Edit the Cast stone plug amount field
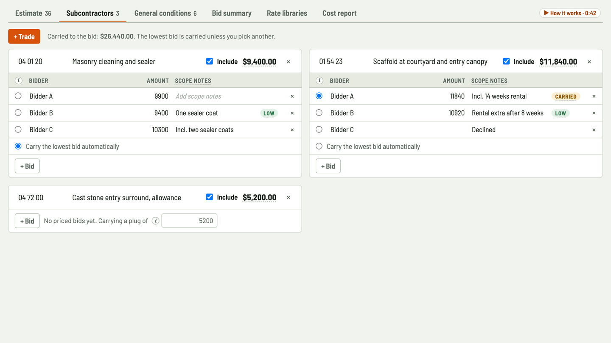 click(x=189, y=221)
